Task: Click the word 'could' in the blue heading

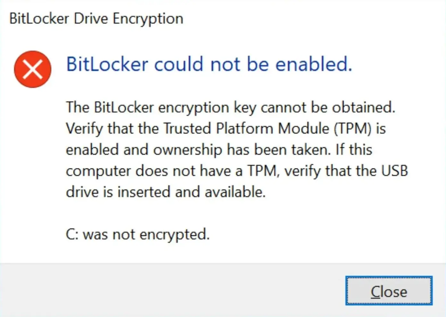Action: [179, 64]
